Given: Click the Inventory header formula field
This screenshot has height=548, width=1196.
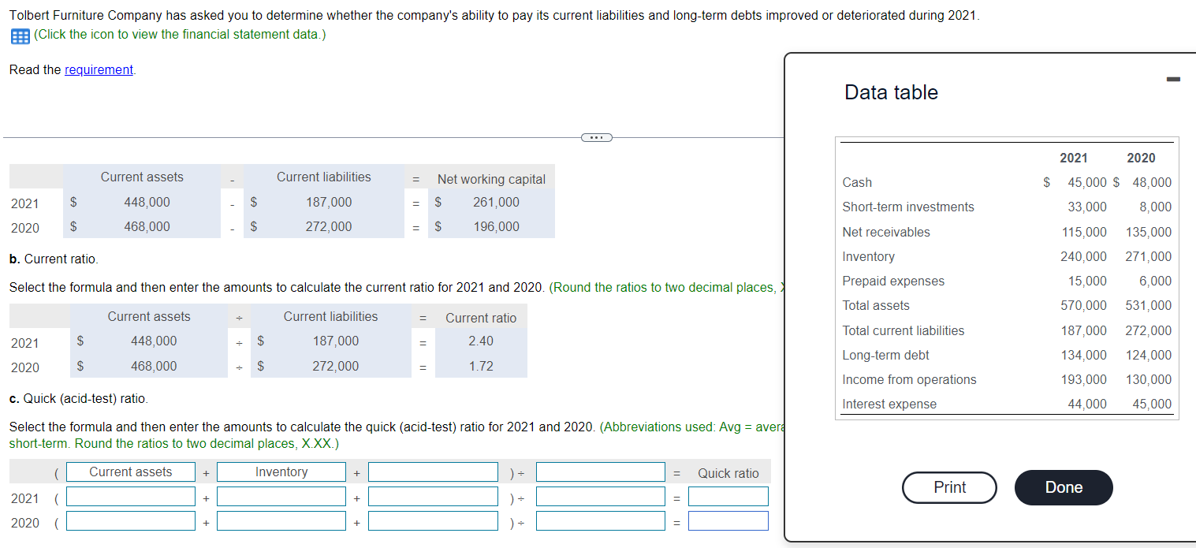Looking at the screenshot, I should pos(281,472).
